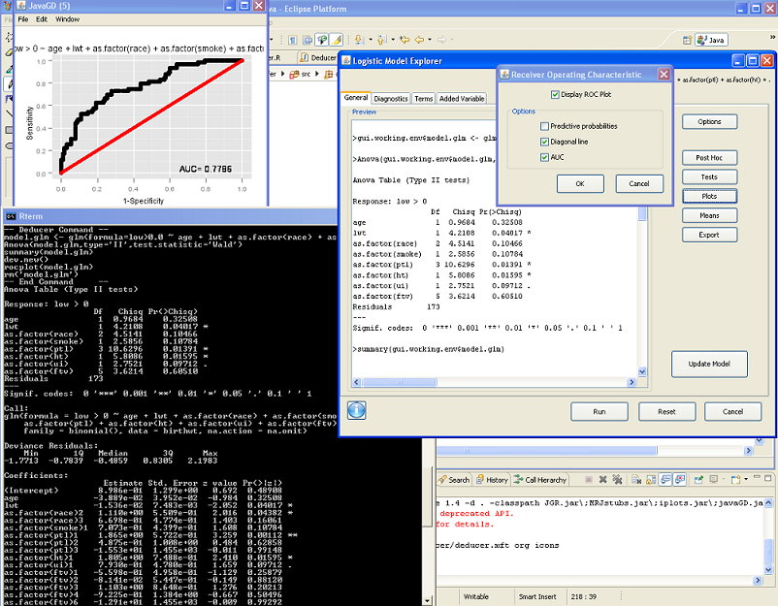Viewport: 778px width, 606px height.
Task: Open the File menu in JavaGD
Action: coord(23,19)
